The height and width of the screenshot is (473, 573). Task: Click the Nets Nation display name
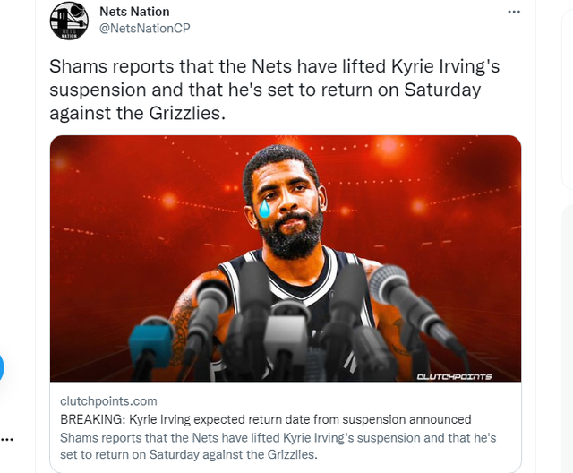click(134, 12)
